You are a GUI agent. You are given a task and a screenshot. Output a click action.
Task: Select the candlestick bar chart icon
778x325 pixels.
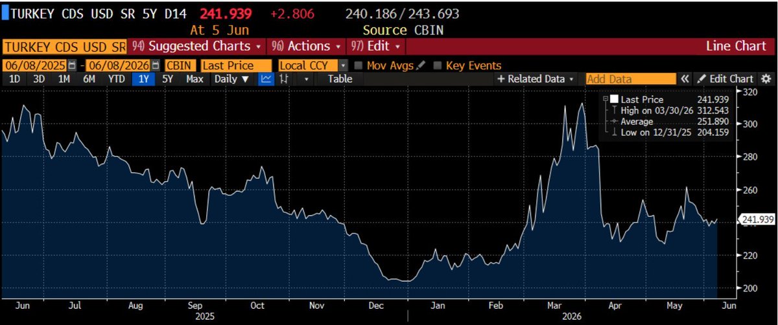[x=284, y=79]
